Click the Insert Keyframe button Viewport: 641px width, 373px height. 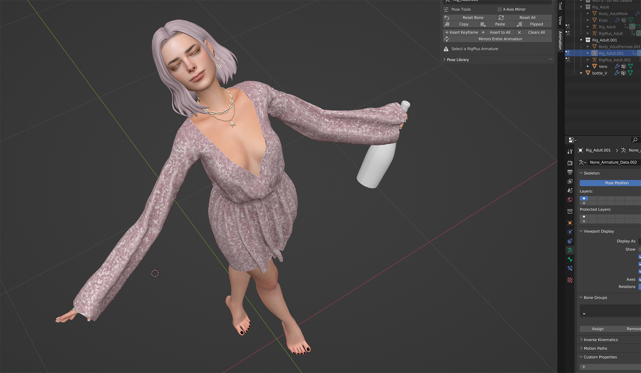[x=461, y=32]
